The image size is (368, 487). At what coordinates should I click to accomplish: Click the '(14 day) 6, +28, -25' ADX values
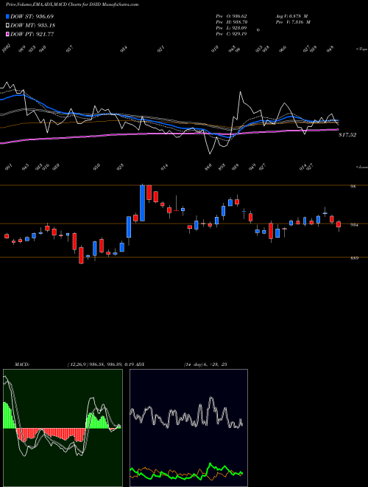click(205, 365)
